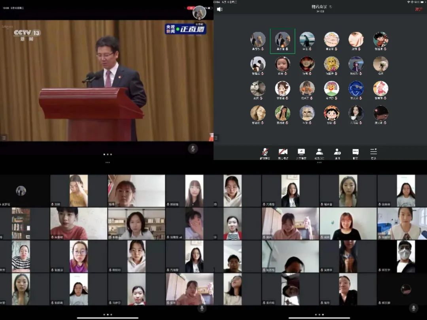Image resolution: width=427 pixels, height=320 pixels.
Task: Open the share screen option
Action: pyautogui.click(x=301, y=153)
